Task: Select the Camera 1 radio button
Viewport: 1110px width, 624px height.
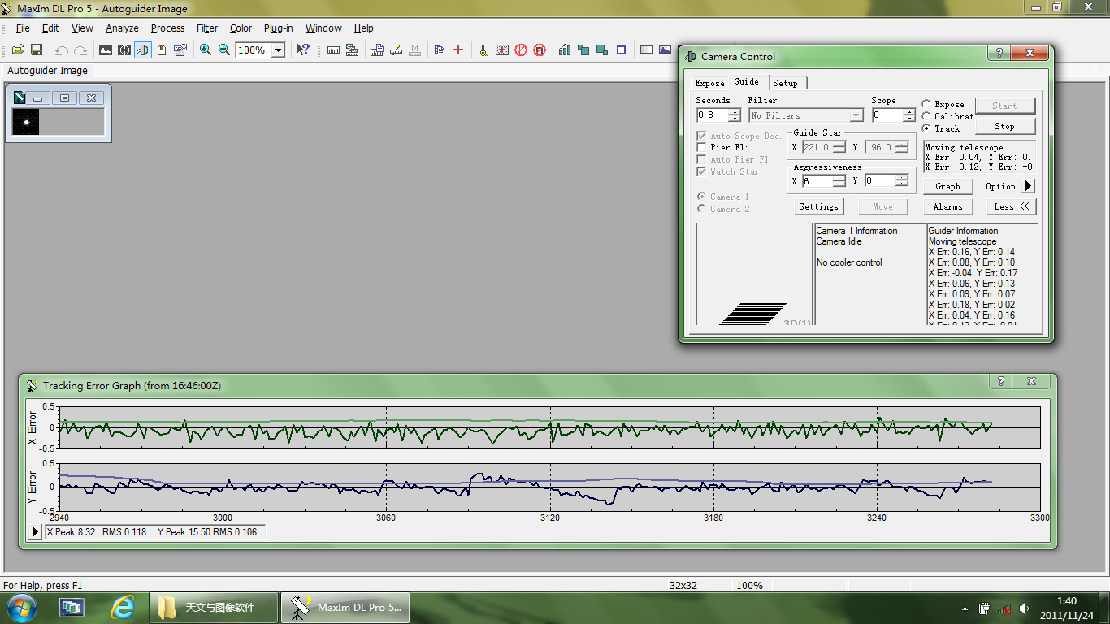Action: pyautogui.click(x=701, y=197)
